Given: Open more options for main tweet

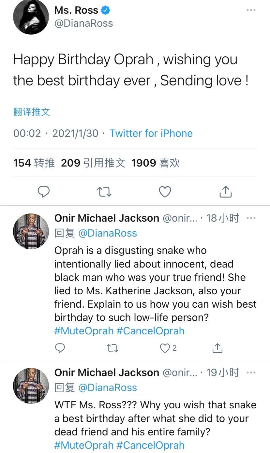Looking at the screenshot, I should point(251,10).
